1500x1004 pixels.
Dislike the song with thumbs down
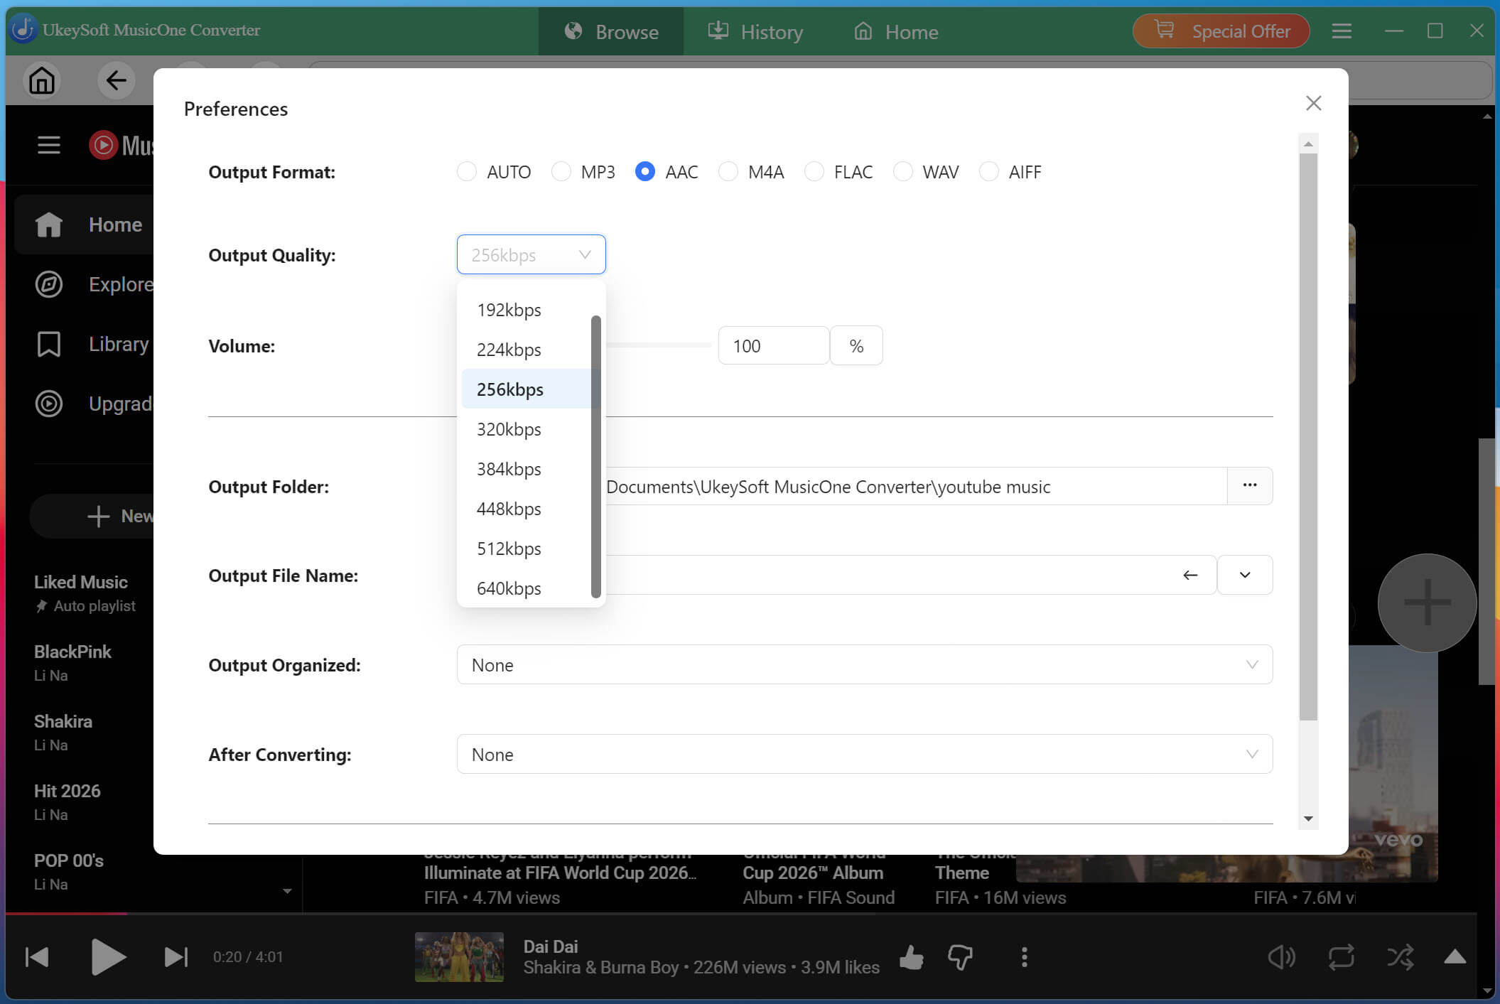point(961,957)
